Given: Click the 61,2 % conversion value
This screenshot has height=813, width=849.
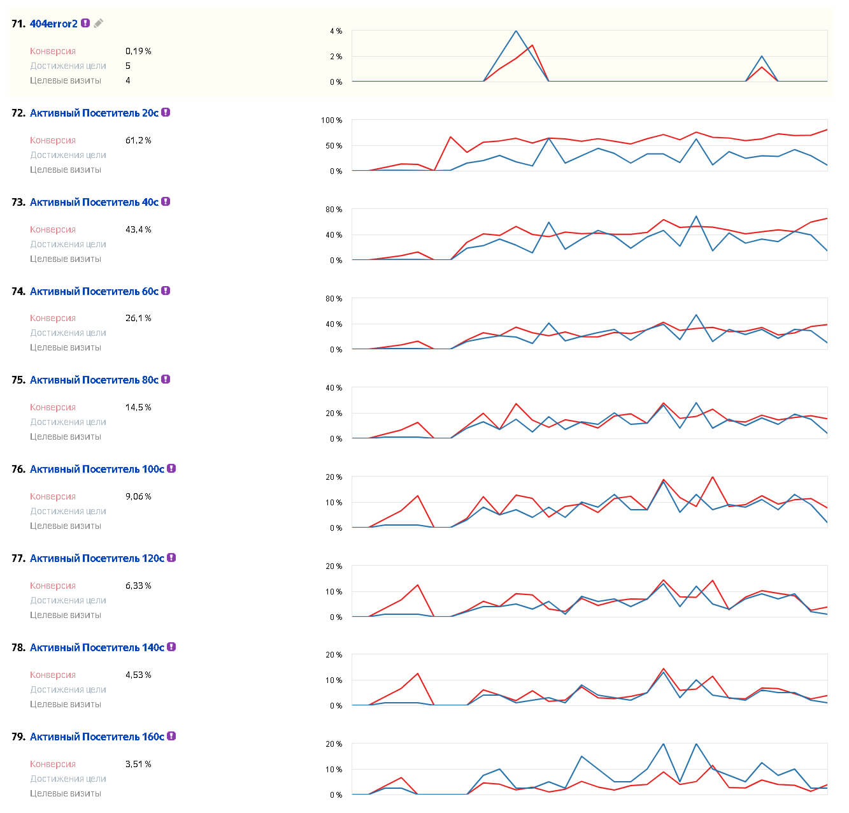Looking at the screenshot, I should (138, 140).
